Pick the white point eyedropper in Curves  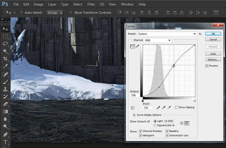pos(169,107)
